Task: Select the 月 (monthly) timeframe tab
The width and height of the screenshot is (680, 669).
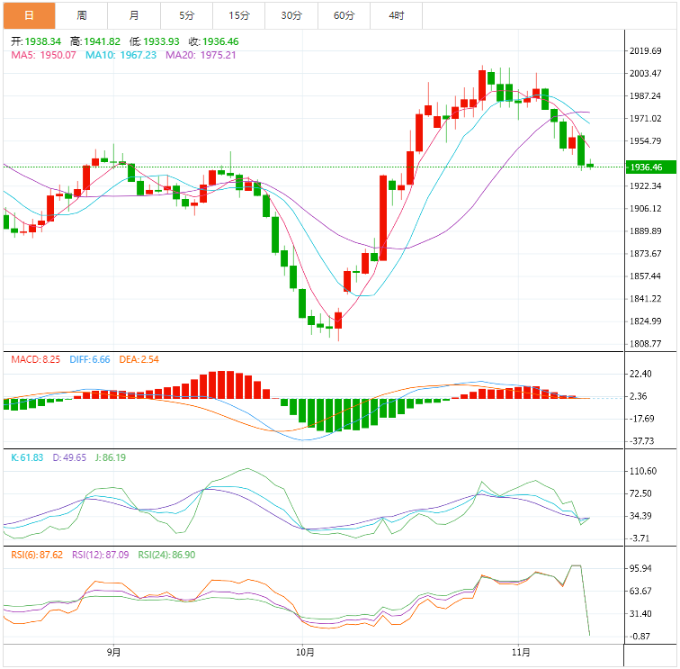Action: 134,15
